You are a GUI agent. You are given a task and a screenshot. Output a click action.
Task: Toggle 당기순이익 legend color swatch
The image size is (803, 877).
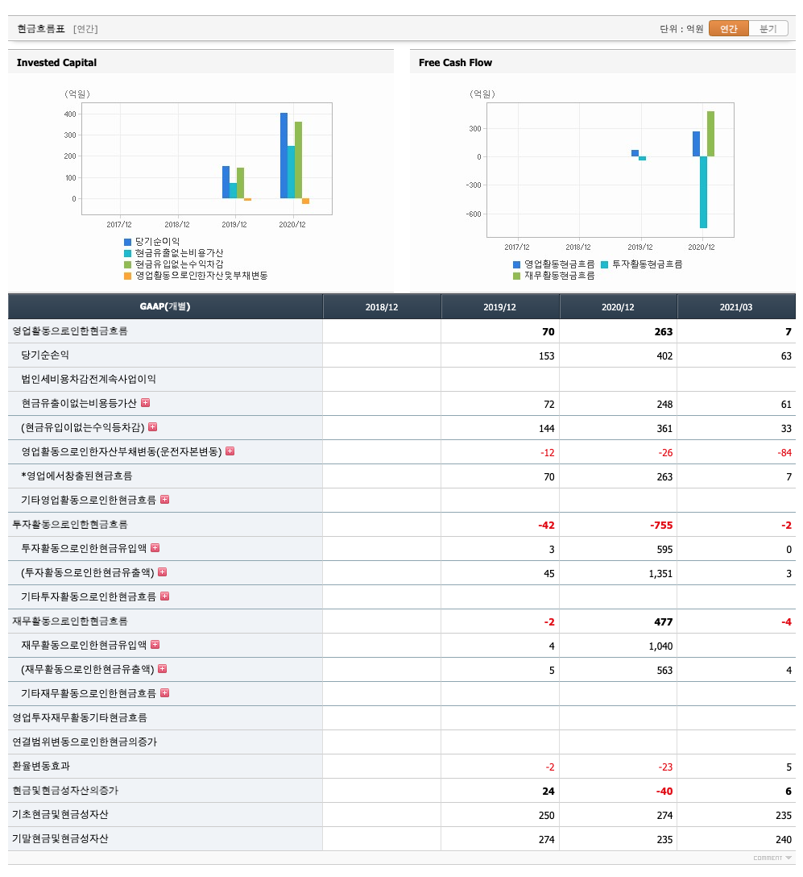tap(127, 242)
